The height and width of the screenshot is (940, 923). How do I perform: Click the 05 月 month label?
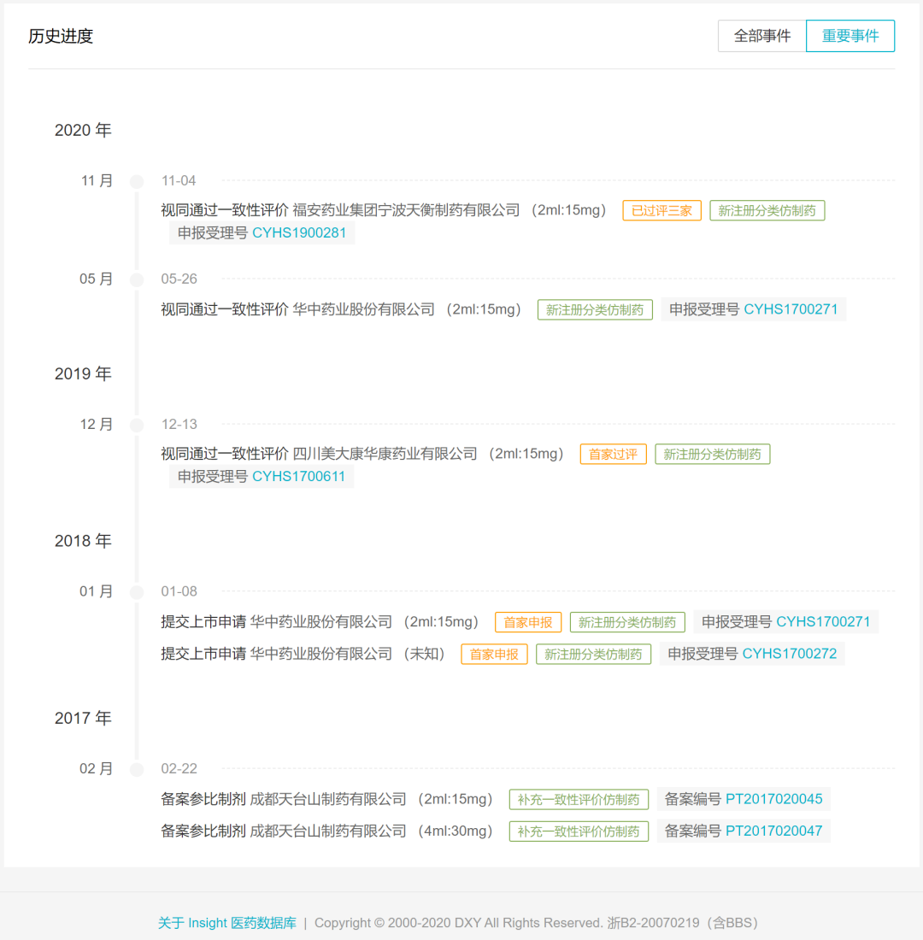[x=96, y=279]
